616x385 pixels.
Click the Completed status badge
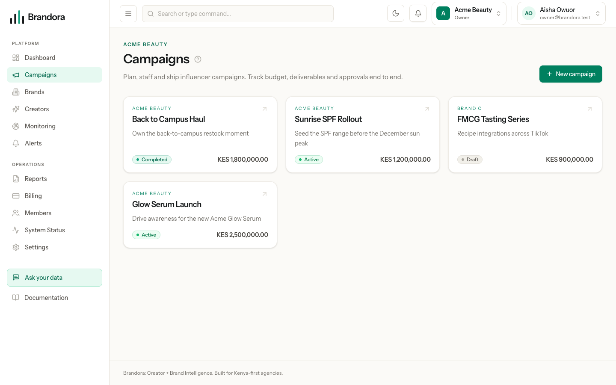click(x=152, y=160)
